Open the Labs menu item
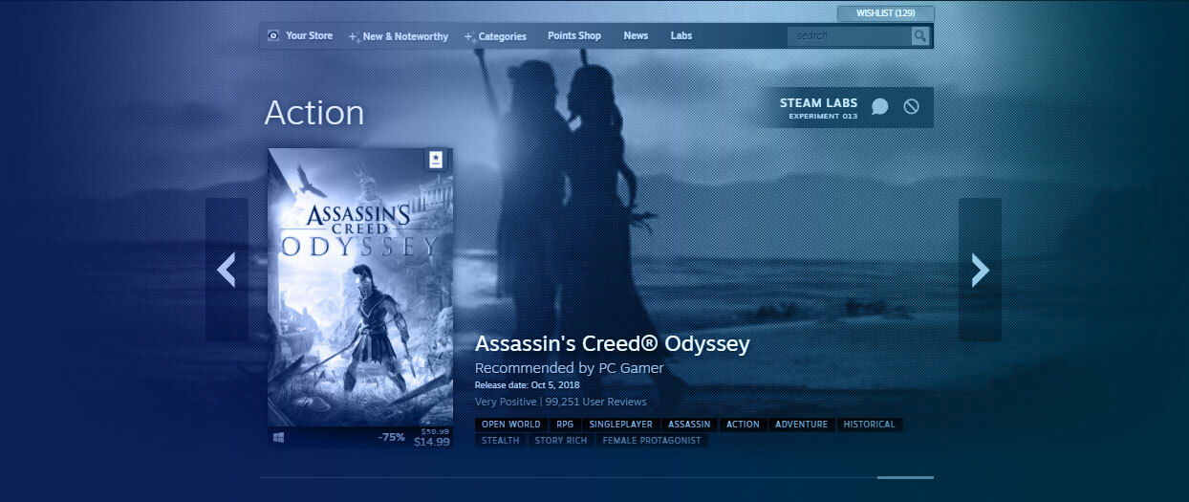The width and height of the screenshot is (1189, 502). pyautogui.click(x=681, y=35)
